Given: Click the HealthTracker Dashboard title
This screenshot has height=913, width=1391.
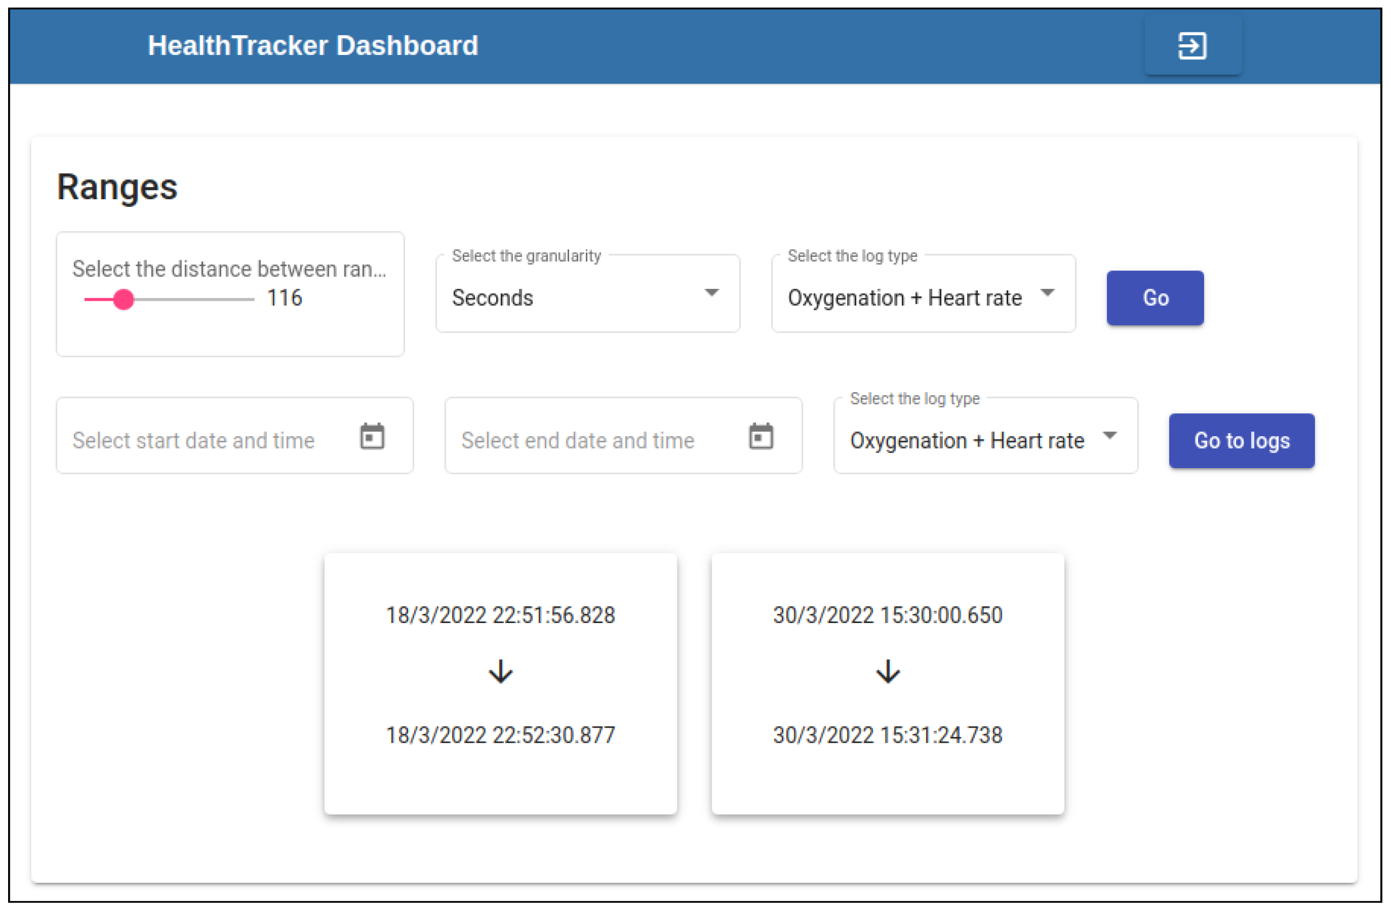Looking at the screenshot, I should coord(313,45).
